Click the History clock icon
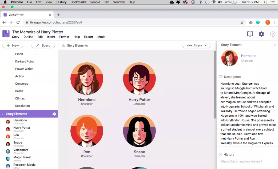This screenshot has height=169, width=278. 221,154
